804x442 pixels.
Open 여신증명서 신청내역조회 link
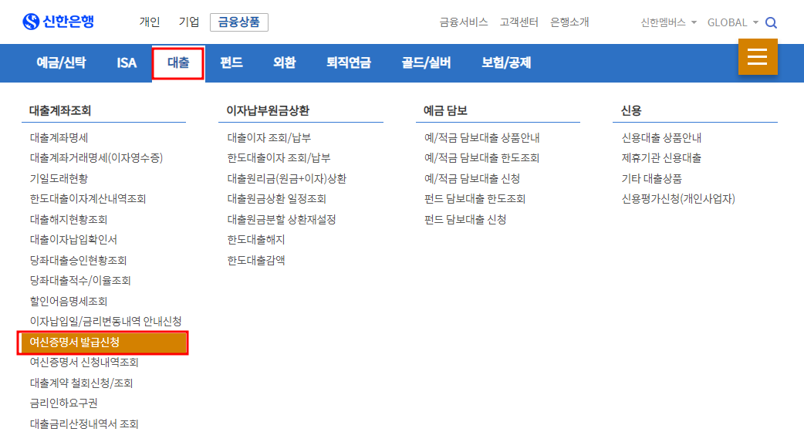pos(84,363)
